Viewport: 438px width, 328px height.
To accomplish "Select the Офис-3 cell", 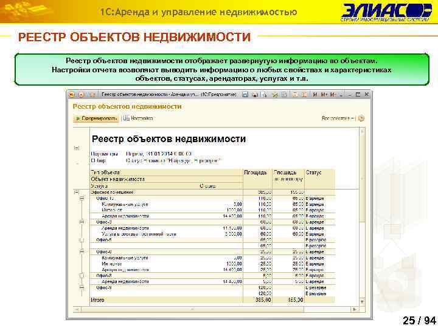I will (x=167, y=222).
